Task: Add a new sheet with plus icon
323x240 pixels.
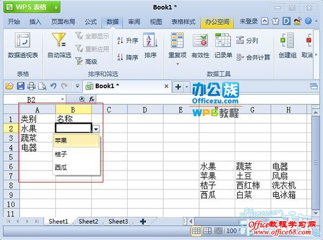Action: pyautogui.click(x=143, y=222)
